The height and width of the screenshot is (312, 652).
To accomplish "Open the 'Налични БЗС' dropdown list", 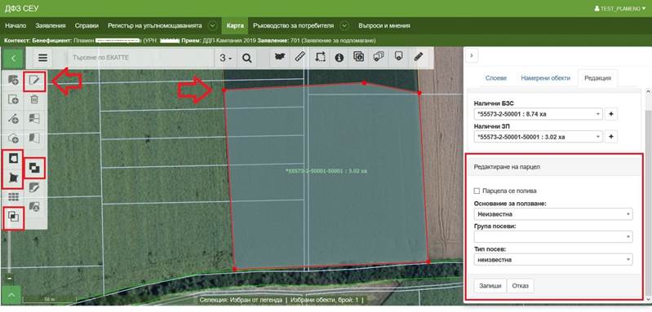I will click(x=538, y=114).
